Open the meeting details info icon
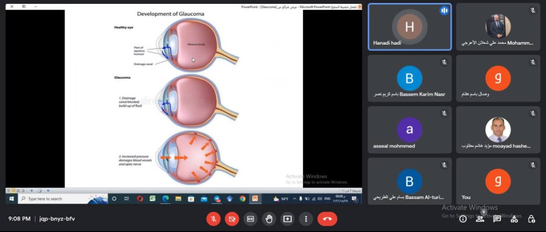 [x=463, y=219]
